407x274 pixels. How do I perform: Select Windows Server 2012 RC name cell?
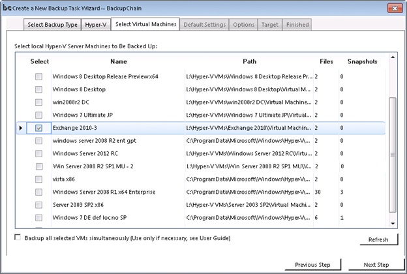[x=118, y=153]
